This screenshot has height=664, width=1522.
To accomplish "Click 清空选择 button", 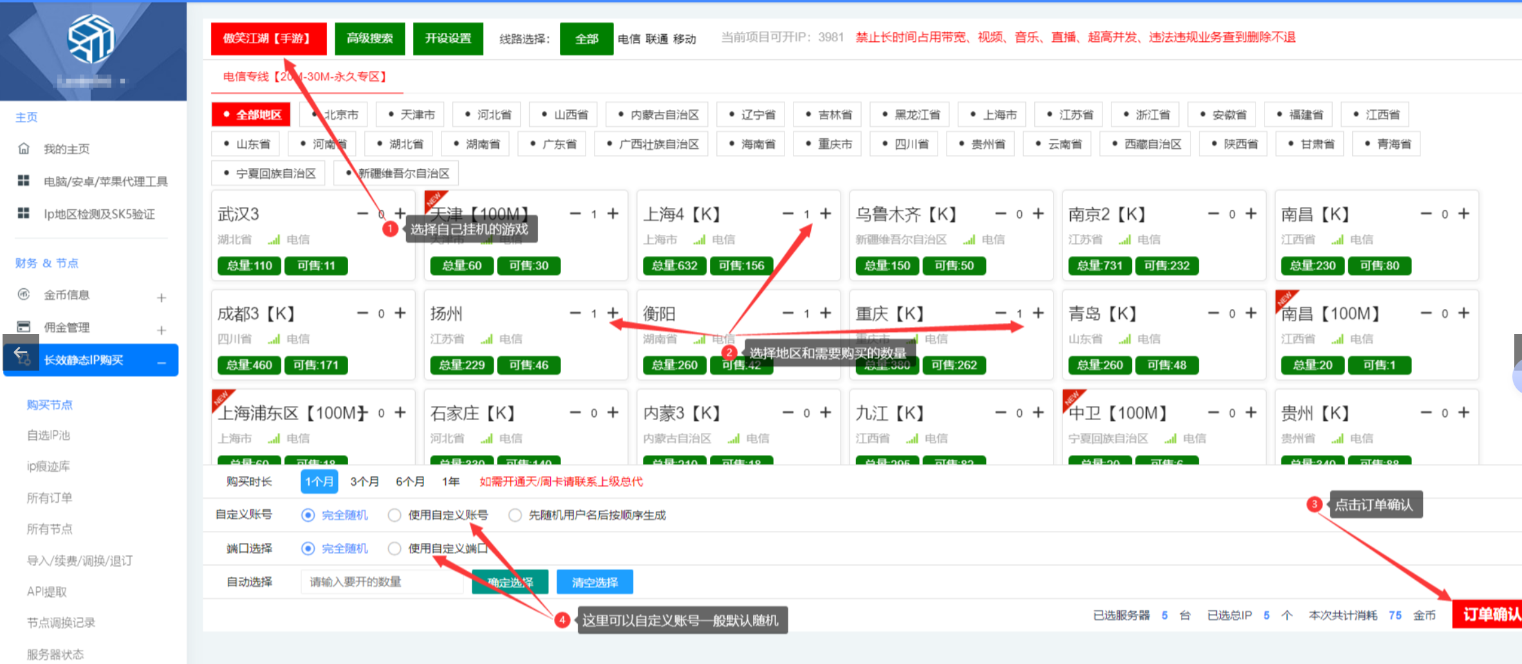I will click(x=595, y=582).
